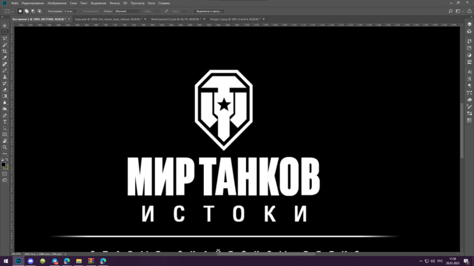Viewport: 474px width, 266px height.
Task: Select the Eyedropper tool
Action: 5,57
